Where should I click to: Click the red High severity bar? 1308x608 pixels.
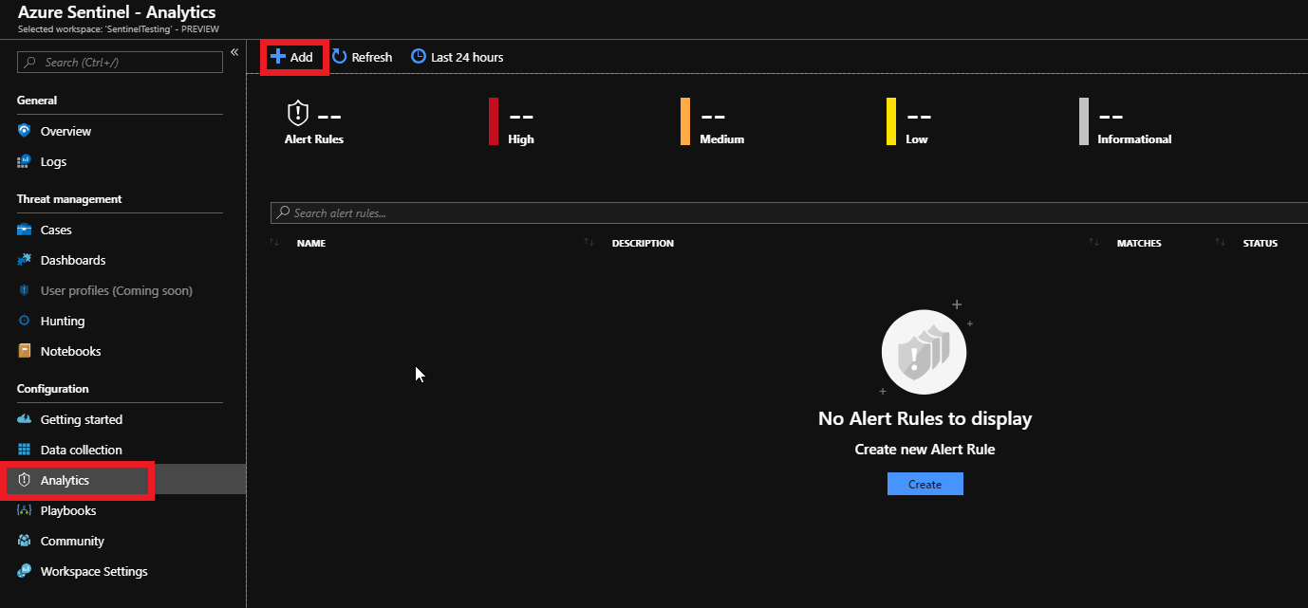[494, 121]
